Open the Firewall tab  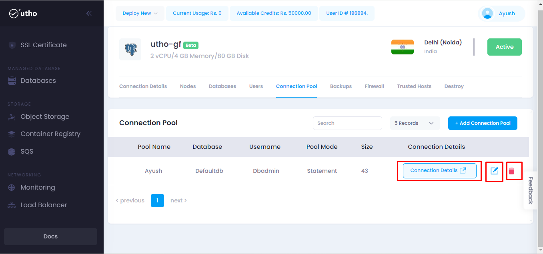tap(375, 86)
